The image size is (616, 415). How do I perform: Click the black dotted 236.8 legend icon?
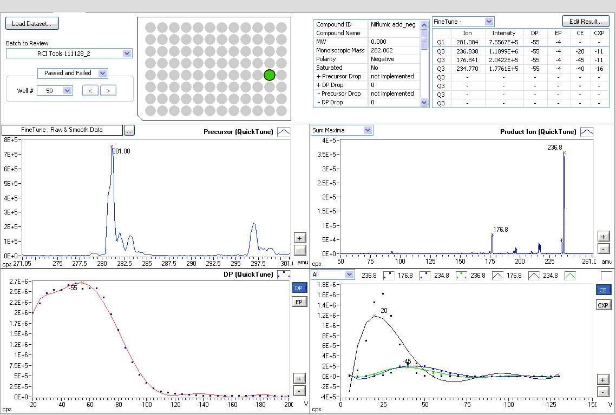389,276
